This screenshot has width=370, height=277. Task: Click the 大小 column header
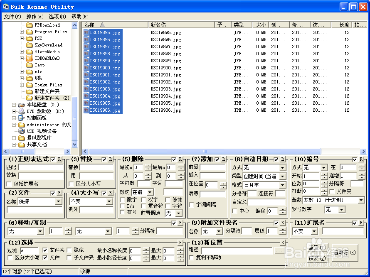tap(261, 25)
